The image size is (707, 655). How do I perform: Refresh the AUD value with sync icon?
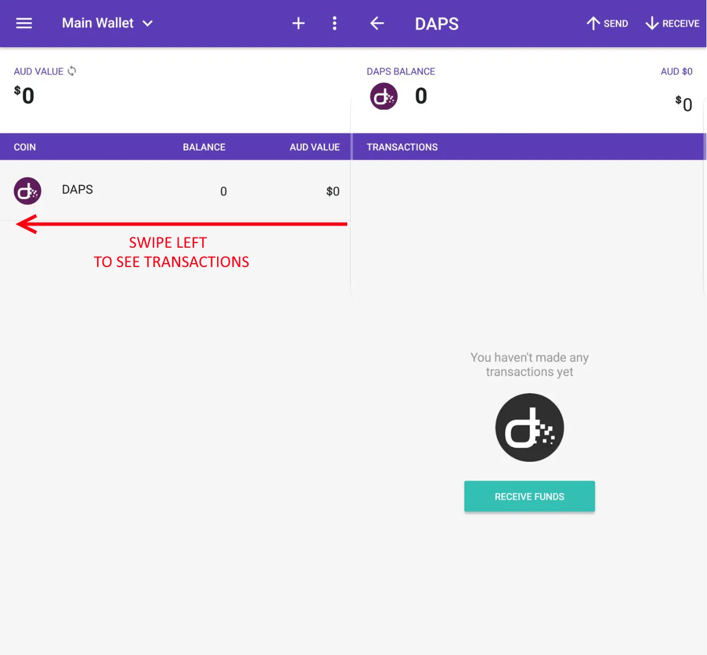[x=72, y=71]
